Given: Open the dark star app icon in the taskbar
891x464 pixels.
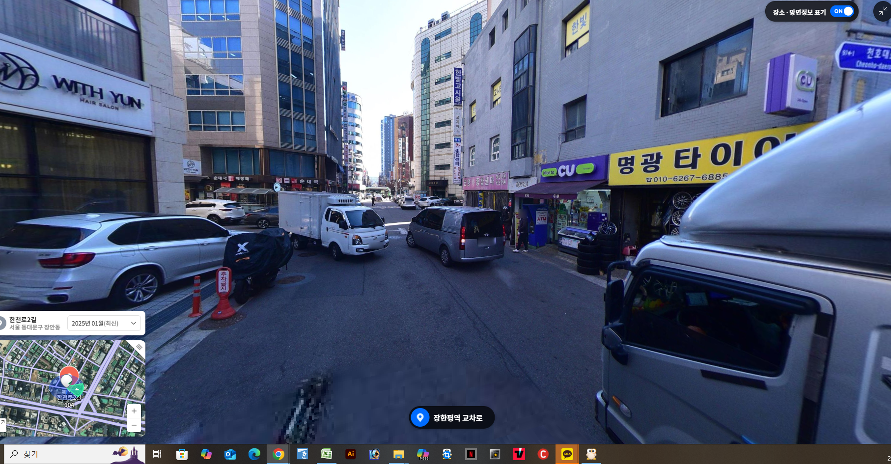Looking at the screenshot, I should pos(495,454).
